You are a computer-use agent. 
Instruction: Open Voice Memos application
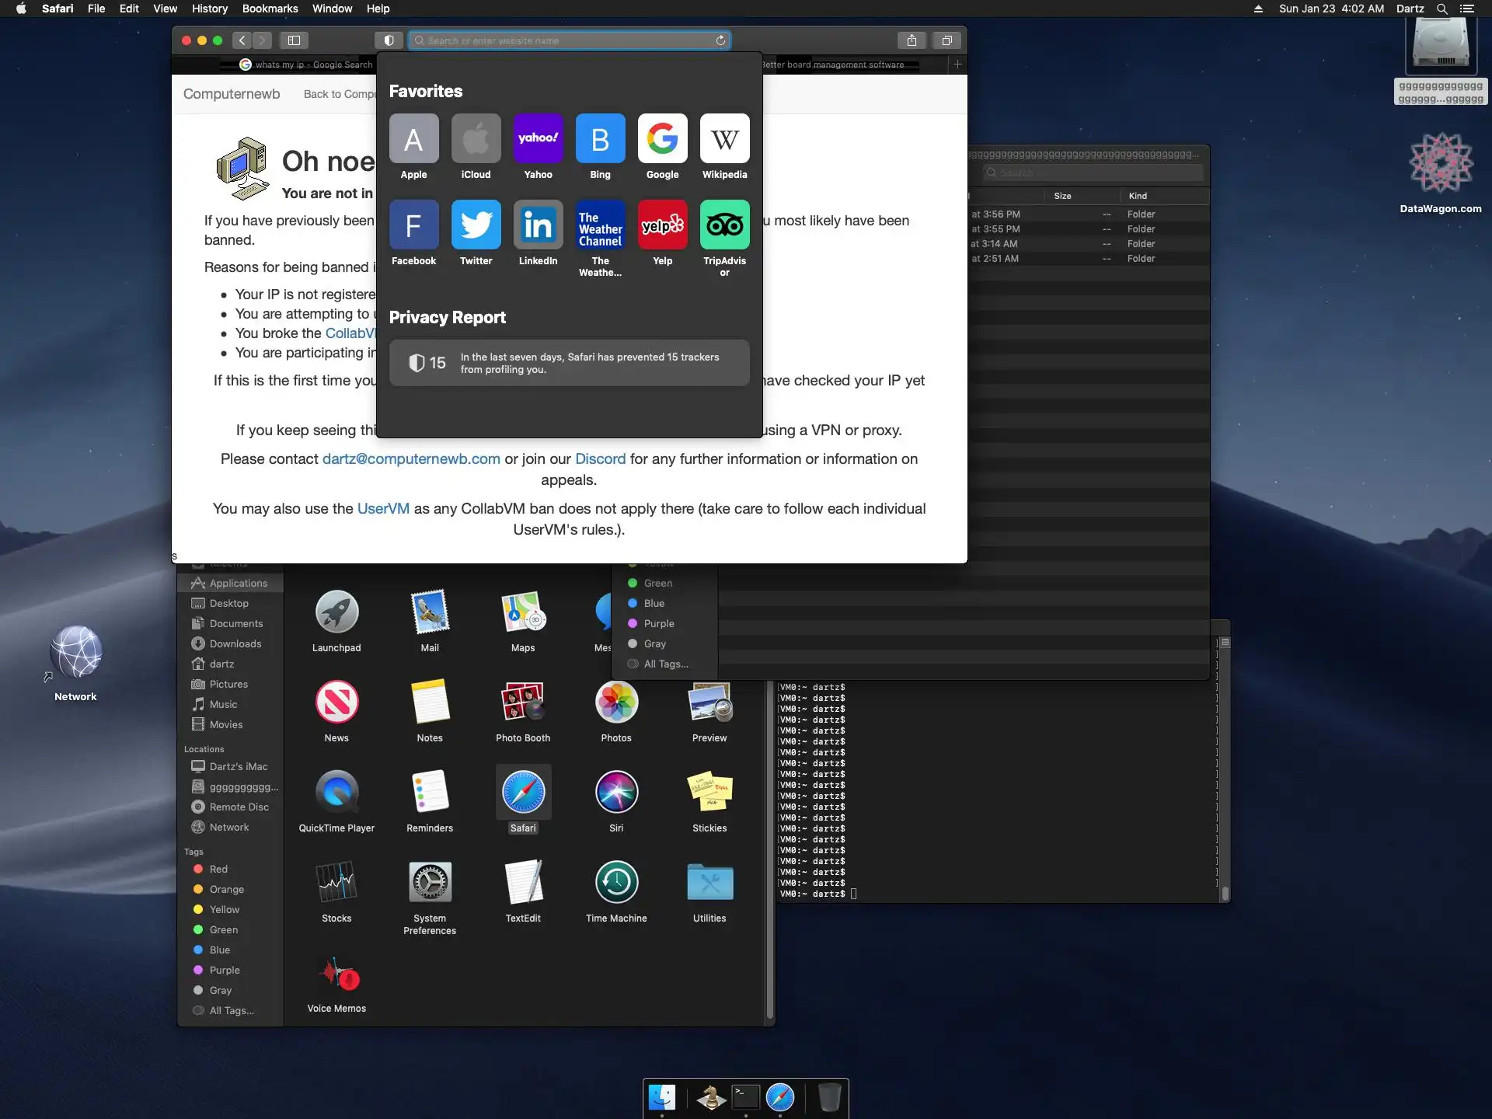click(x=336, y=973)
